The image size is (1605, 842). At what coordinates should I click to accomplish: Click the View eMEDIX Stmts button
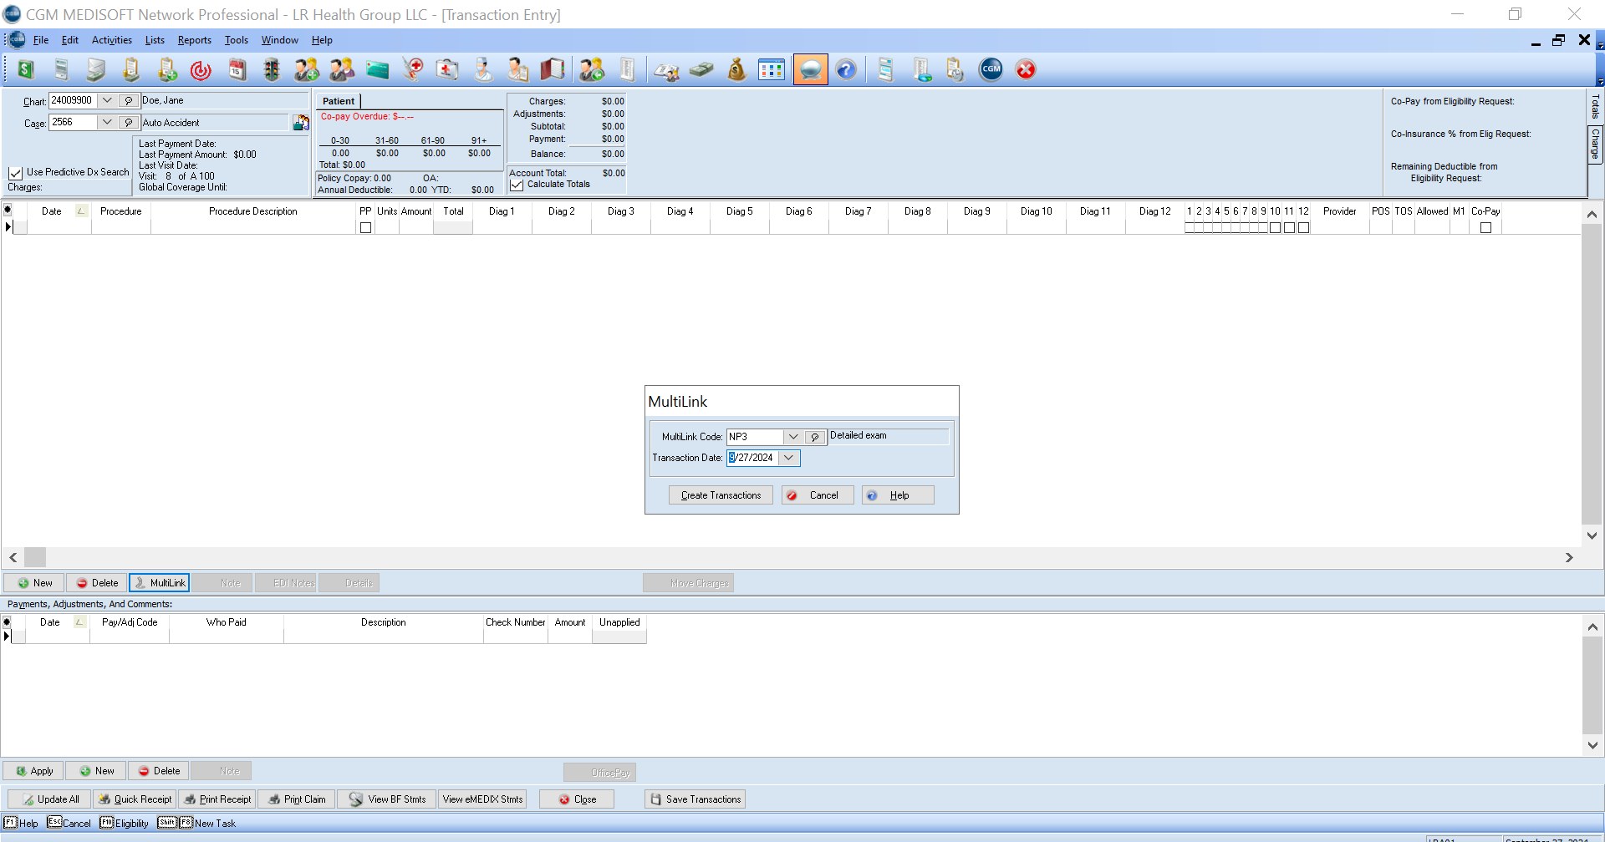pos(482,799)
